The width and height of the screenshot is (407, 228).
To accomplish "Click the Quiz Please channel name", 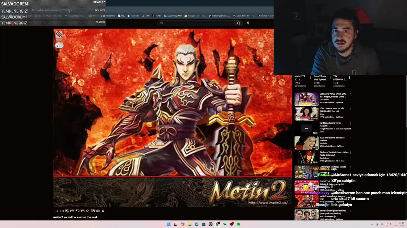I will (x=324, y=100).
